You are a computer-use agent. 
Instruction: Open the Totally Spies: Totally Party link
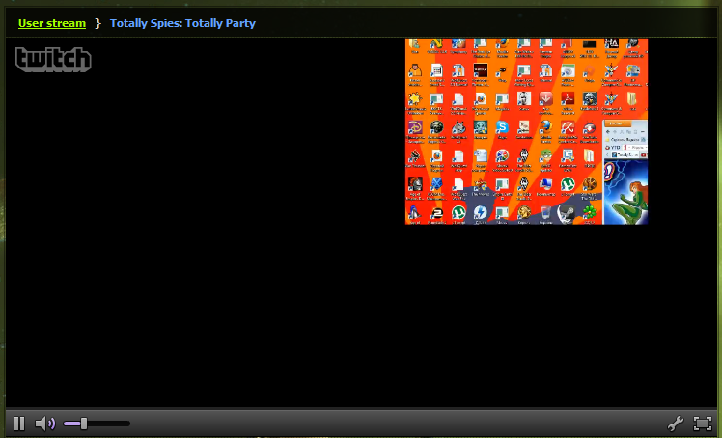click(182, 23)
